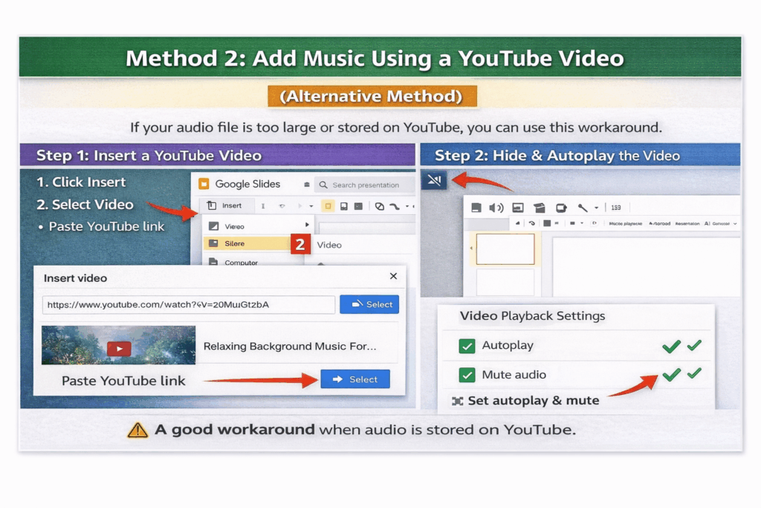The image size is (761, 508).
Task: Expand the Video submenu arrow
Action: [307, 225]
